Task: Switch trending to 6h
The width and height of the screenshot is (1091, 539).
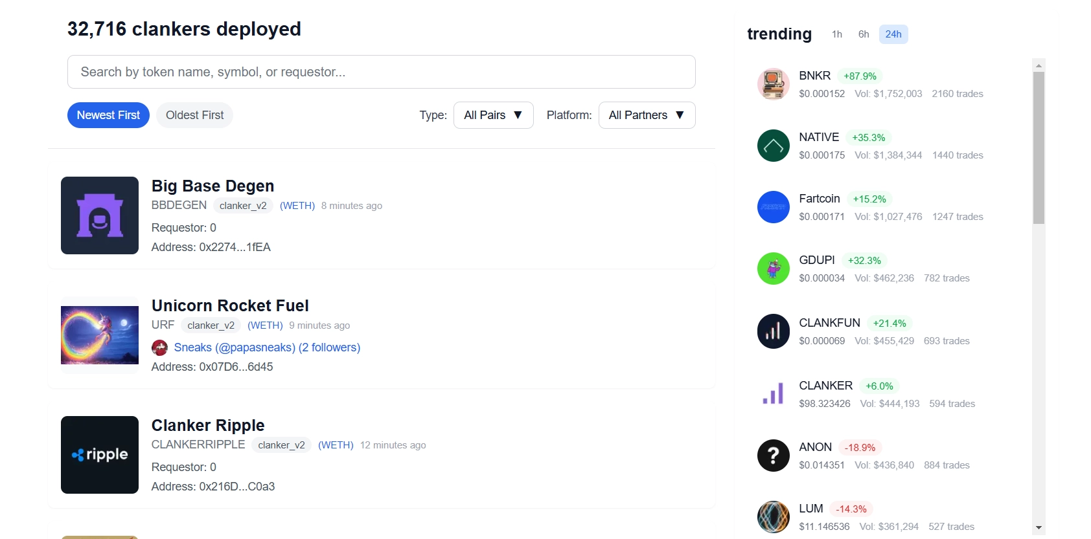Action: click(864, 34)
